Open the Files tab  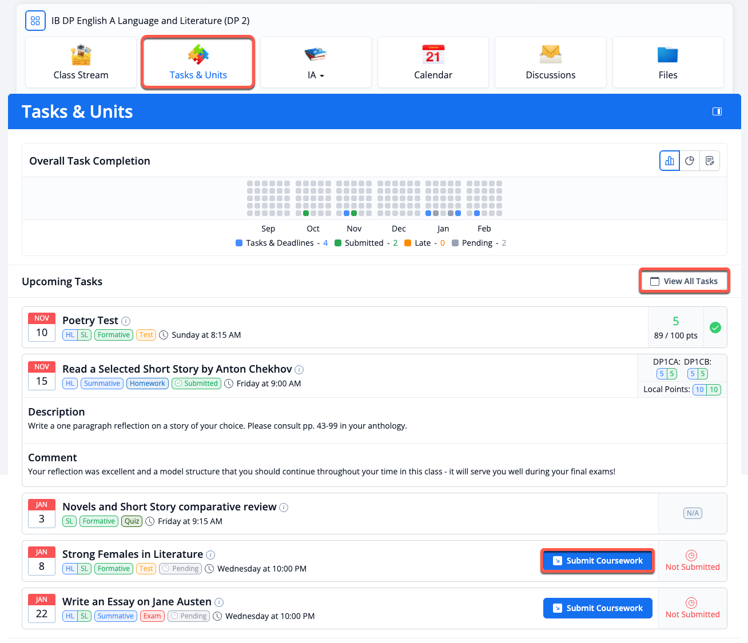(667, 63)
